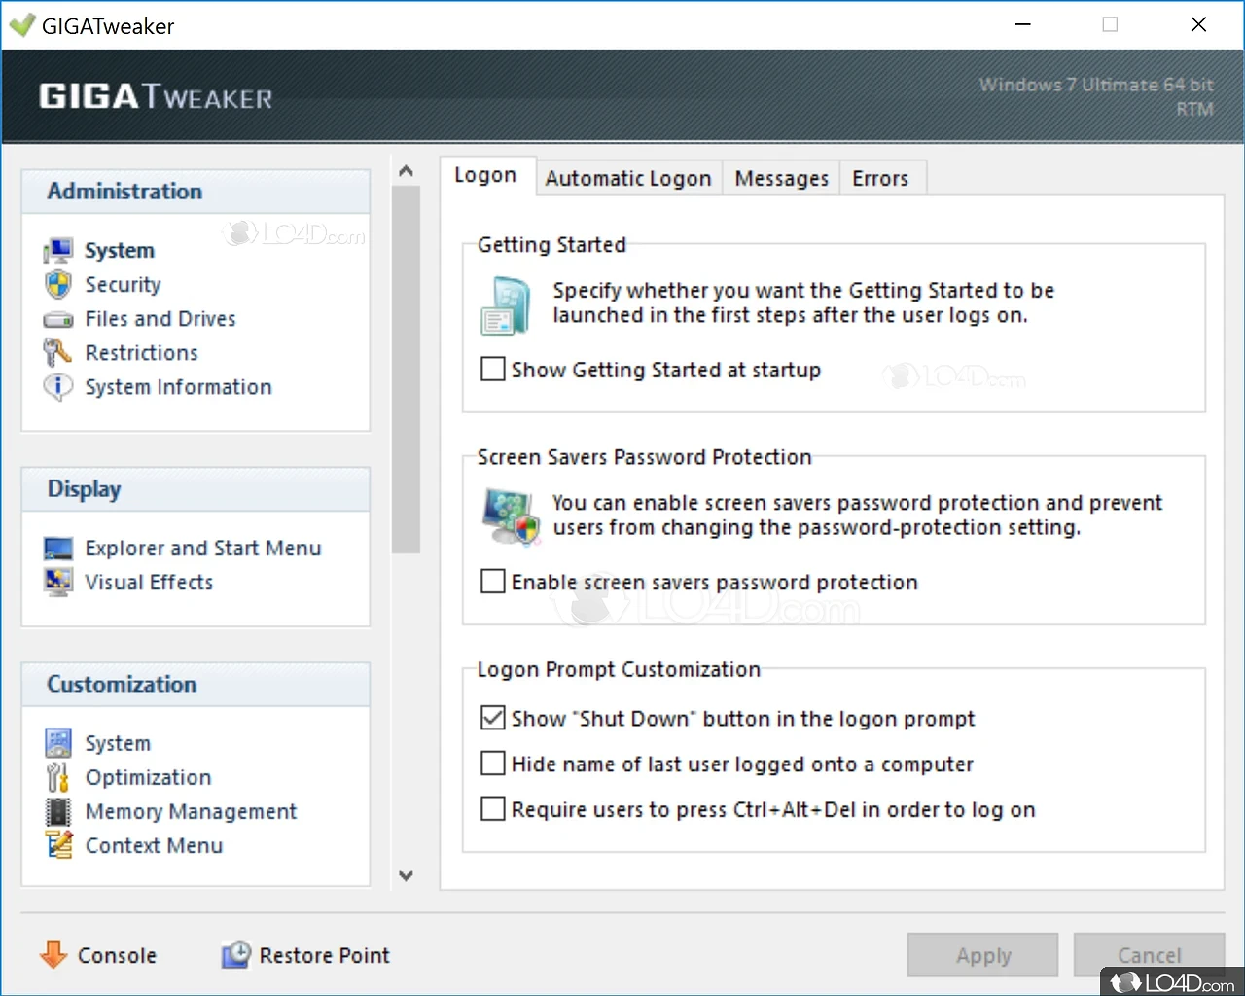This screenshot has height=996, width=1245.
Task: Cancel the pending changes
Action: (1149, 954)
